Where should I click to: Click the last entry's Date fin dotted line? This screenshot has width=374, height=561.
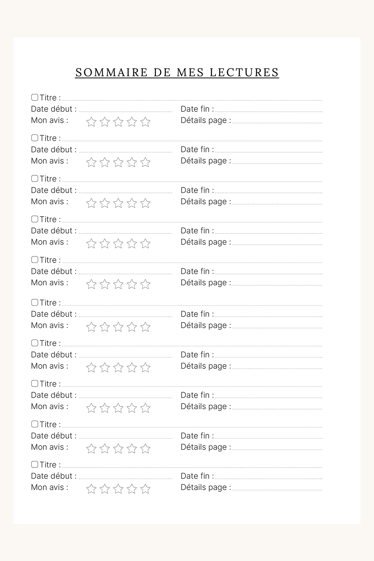(269, 478)
